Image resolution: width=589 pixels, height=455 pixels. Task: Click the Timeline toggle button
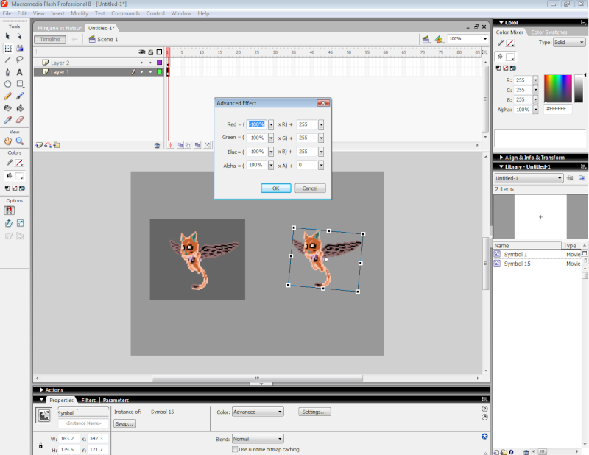coord(50,40)
